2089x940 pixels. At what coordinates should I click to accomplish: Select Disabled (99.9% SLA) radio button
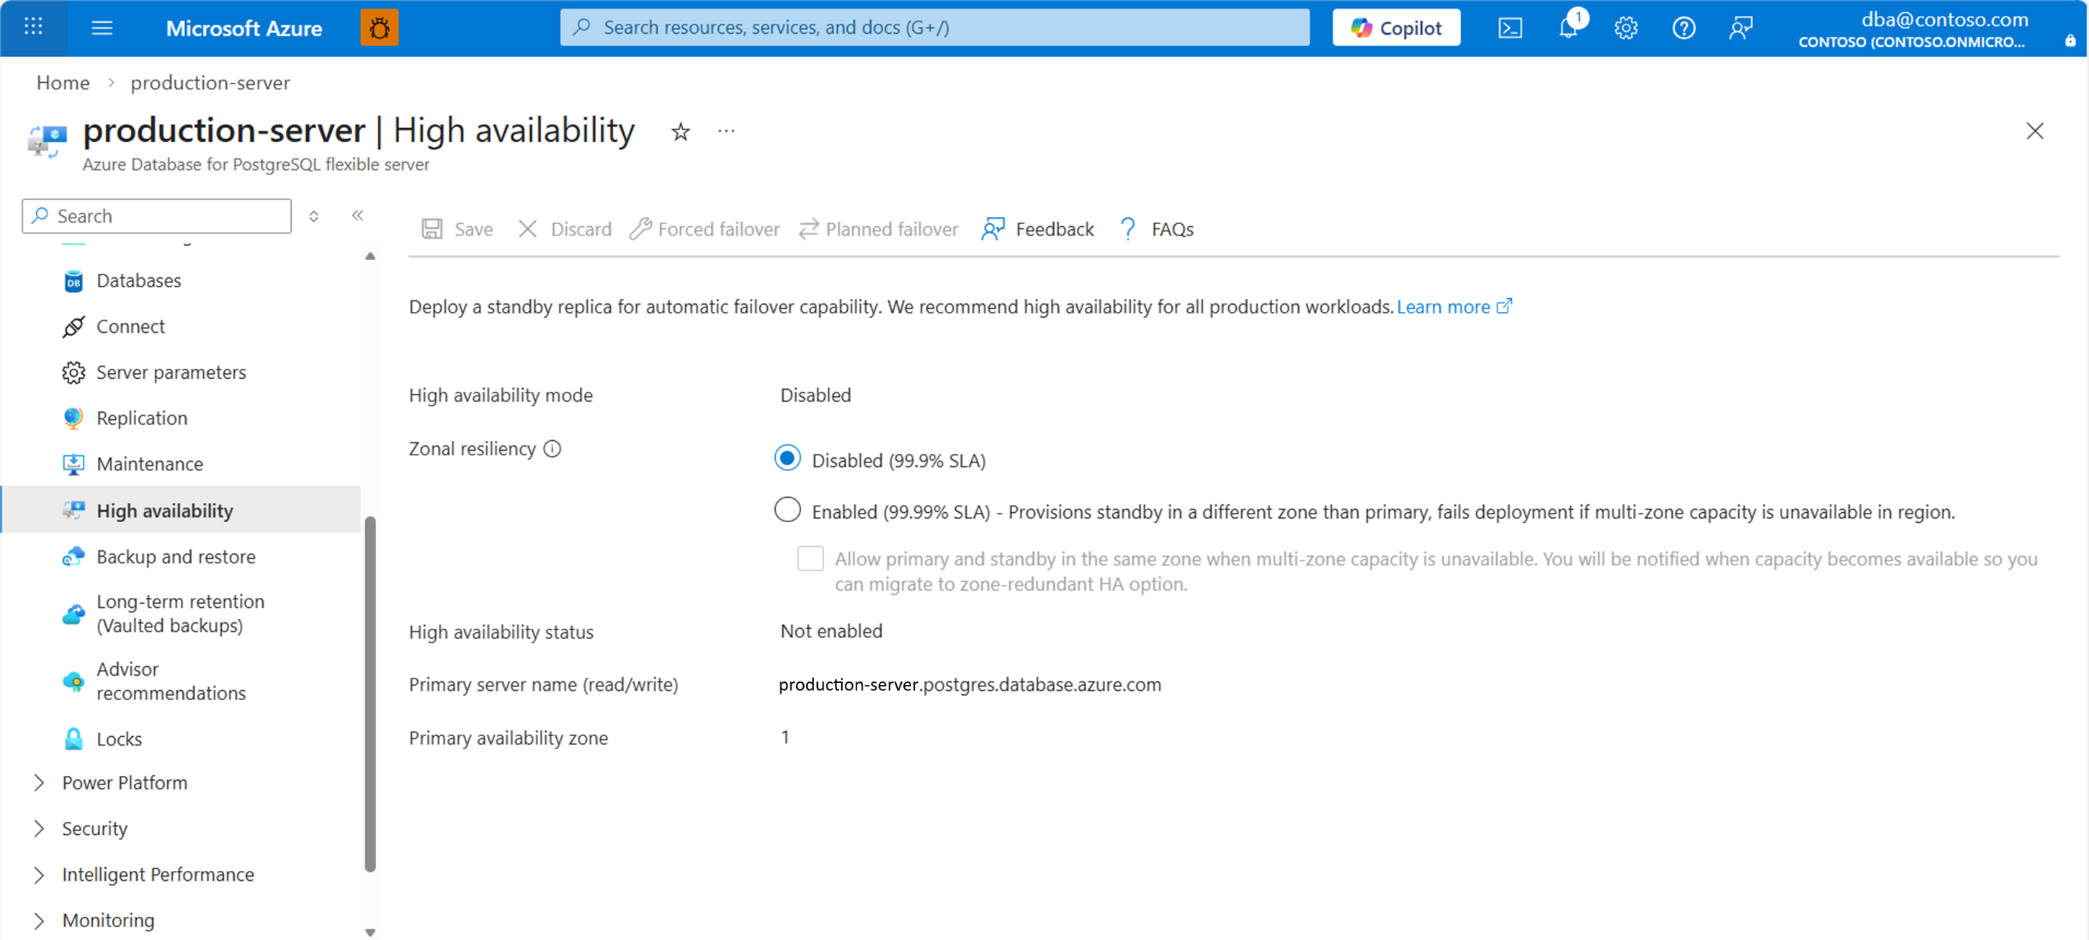click(787, 458)
